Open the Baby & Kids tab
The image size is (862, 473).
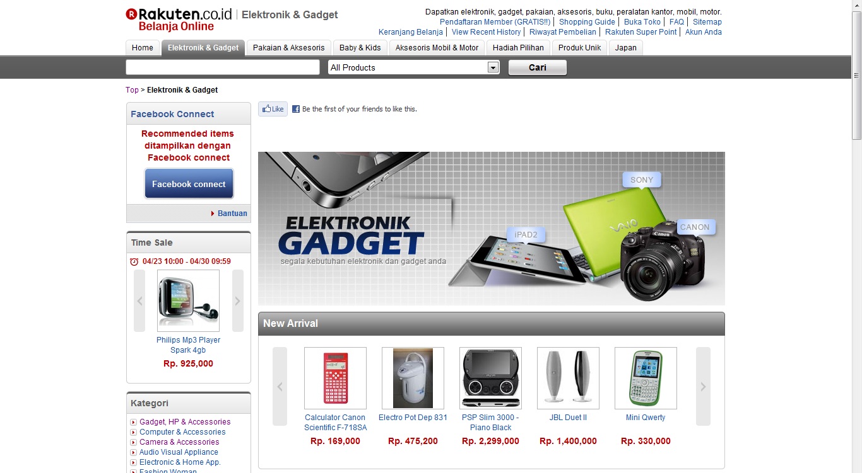pos(360,48)
